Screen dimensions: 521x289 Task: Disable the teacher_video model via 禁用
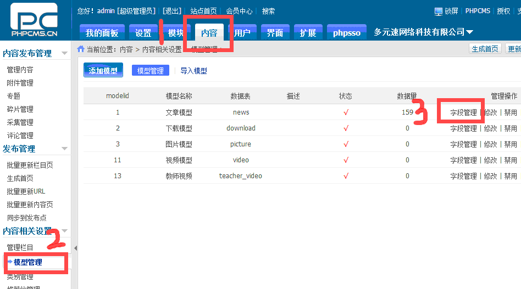[x=511, y=176]
